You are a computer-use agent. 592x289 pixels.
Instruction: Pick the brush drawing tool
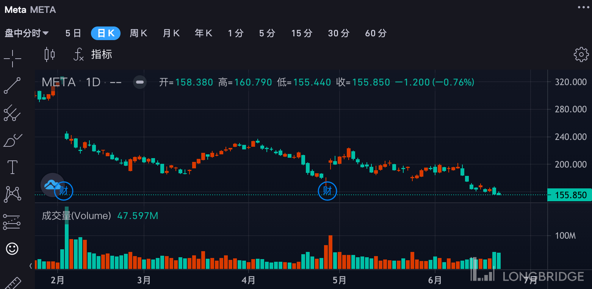pyautogui.click(x=12, y=140)
